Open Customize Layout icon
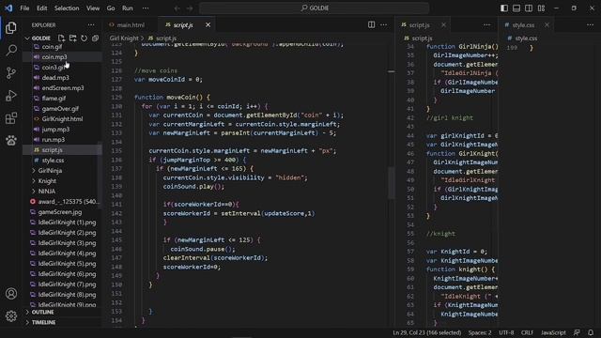The width and height of the screenshot is (601, 338). point(541,8)
